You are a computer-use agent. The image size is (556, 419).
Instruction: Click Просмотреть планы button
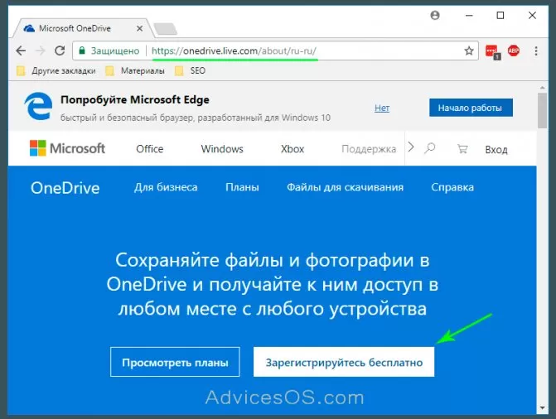point(175,362)
